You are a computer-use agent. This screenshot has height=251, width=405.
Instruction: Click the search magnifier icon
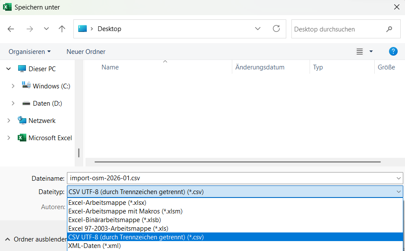point(389,29)
